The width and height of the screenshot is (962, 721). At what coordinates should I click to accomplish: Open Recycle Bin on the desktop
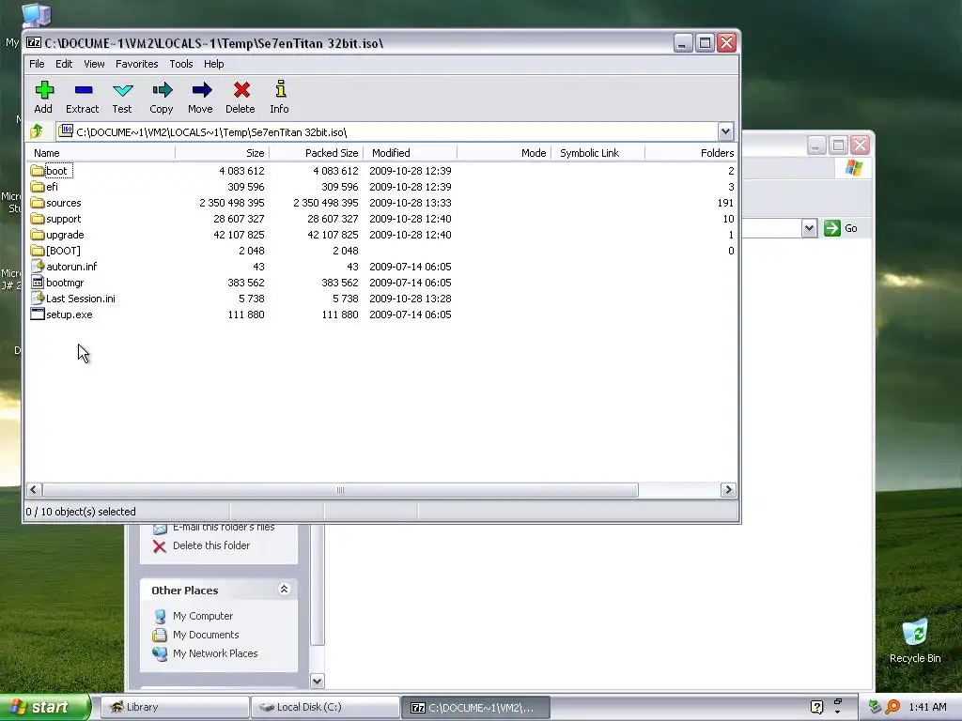pyautogui.click(x=915, y=640)
